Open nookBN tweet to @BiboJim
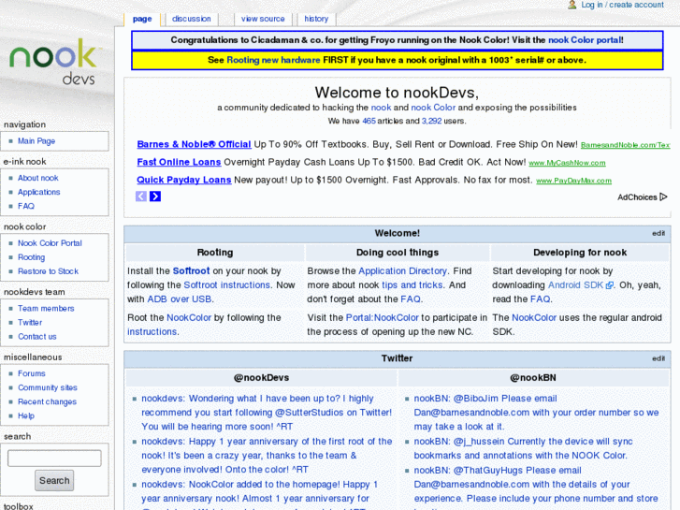This screenshot has height=510, width=680. (x=536, y=413)
